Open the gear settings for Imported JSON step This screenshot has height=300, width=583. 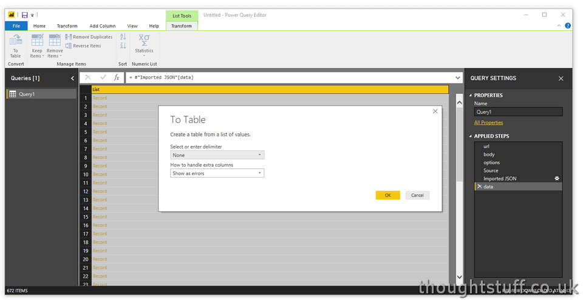556,179
